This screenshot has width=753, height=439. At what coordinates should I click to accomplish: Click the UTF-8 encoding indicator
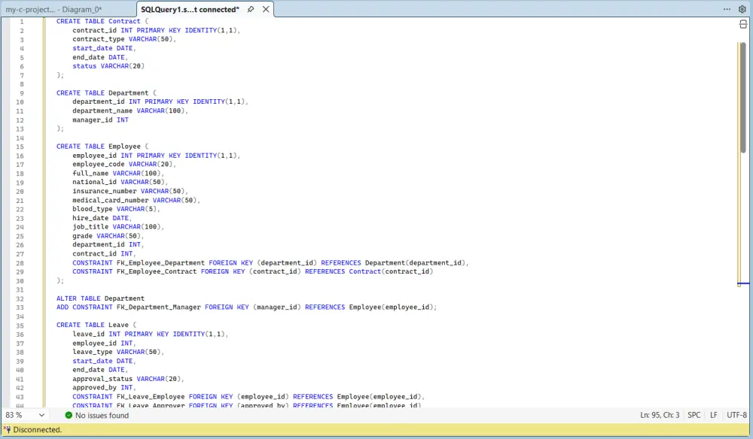[x=736, y=415]
